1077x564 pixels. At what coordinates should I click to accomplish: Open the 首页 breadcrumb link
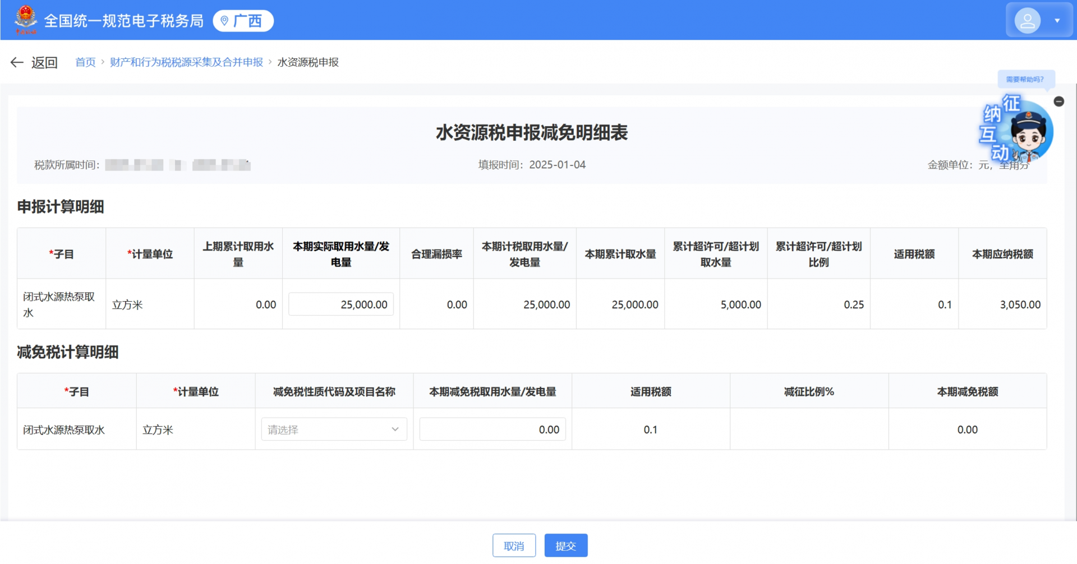coord(85,62)
